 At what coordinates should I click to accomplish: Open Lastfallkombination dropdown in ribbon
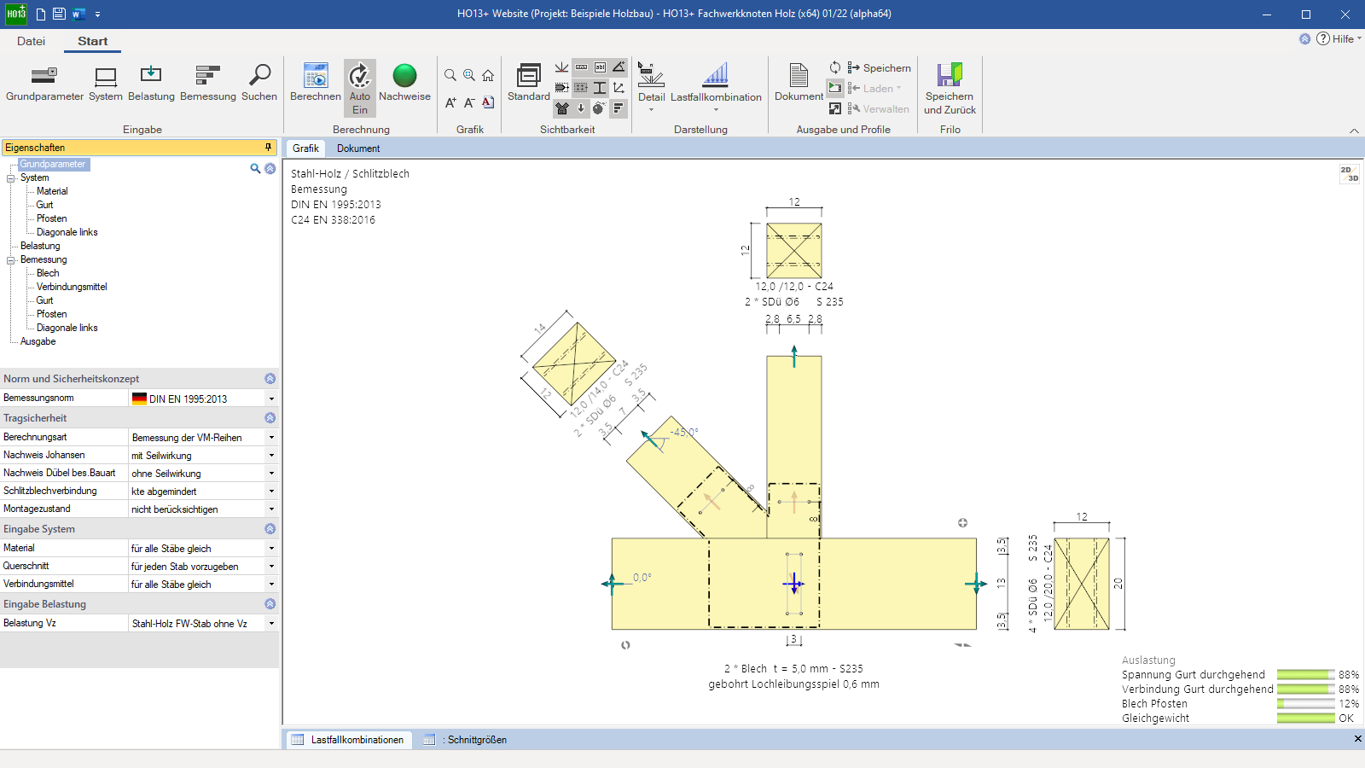[716, 88]
